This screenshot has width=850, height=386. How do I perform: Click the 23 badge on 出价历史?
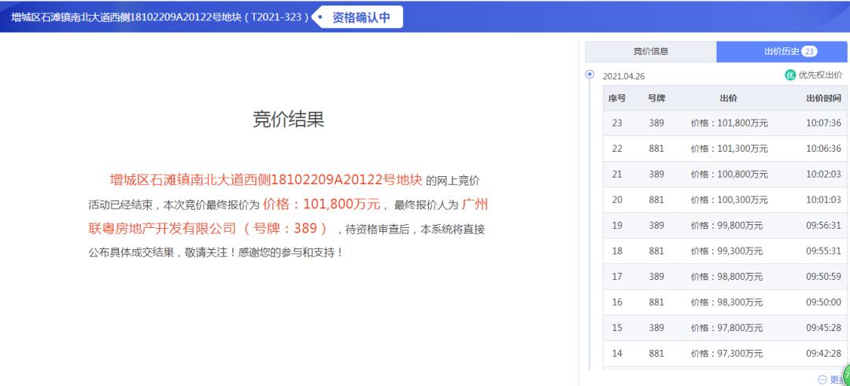[x=809, y=52]
